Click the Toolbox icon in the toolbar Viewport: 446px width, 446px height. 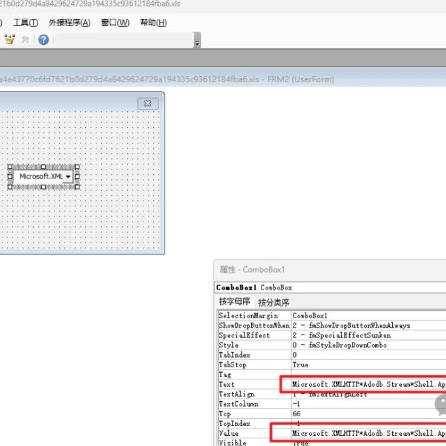[10, 39]
